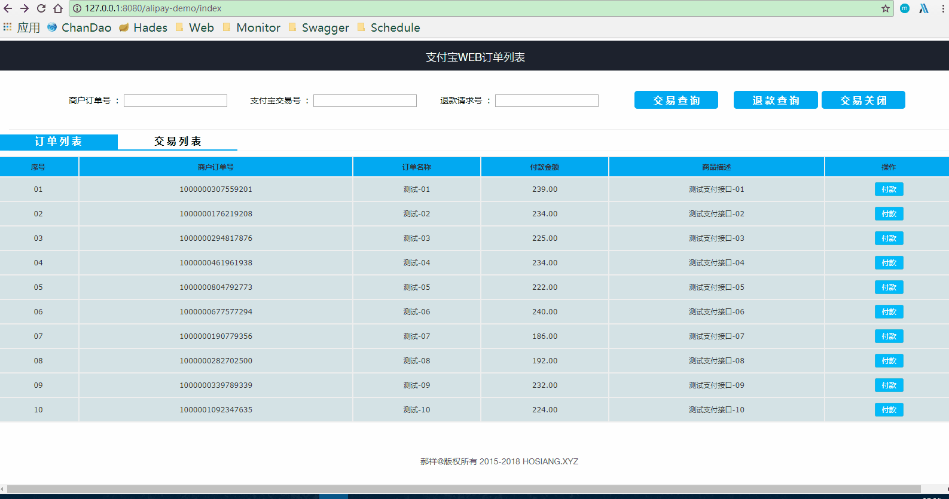Click the 交易查询 button
Screen dimensions: 949x499
(x=676, y=100)
